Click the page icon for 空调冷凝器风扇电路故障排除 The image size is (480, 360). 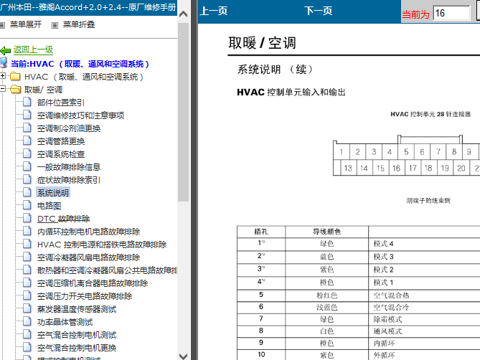click(27, 257)
